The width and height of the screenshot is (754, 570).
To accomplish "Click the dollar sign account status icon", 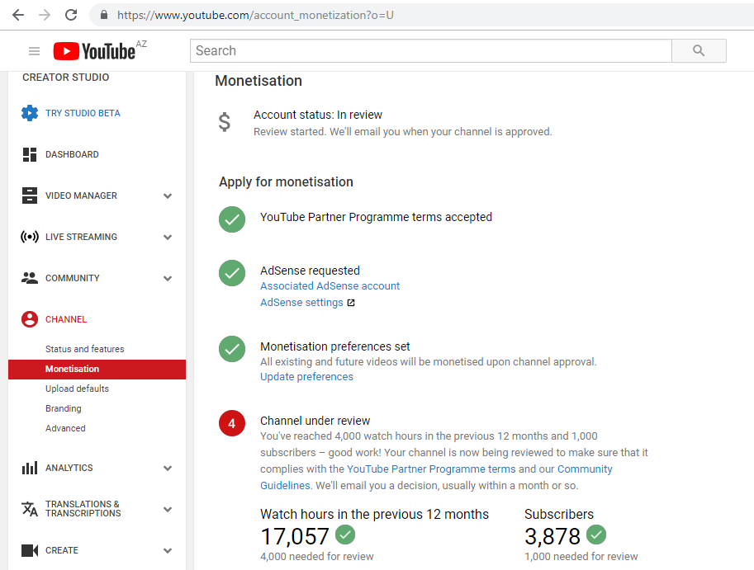I will click(225, 122).
